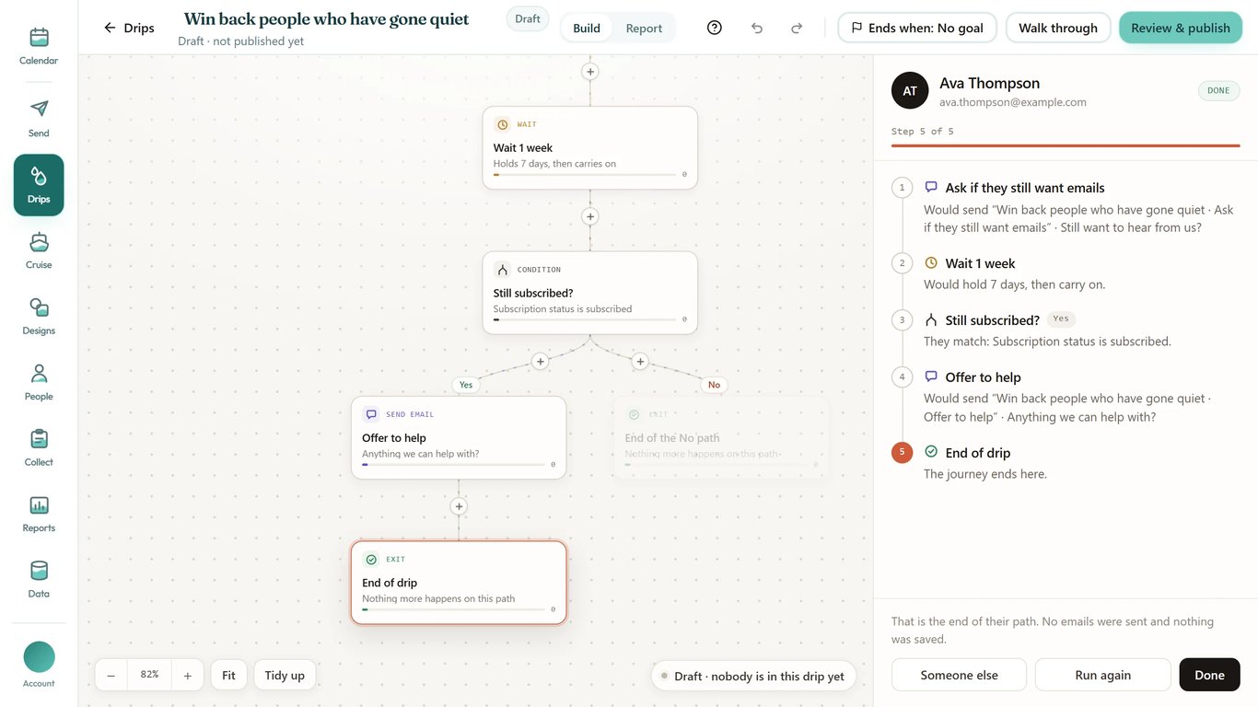Go to the Send section
Screen dimensions: 1258x707
[39, 119]
